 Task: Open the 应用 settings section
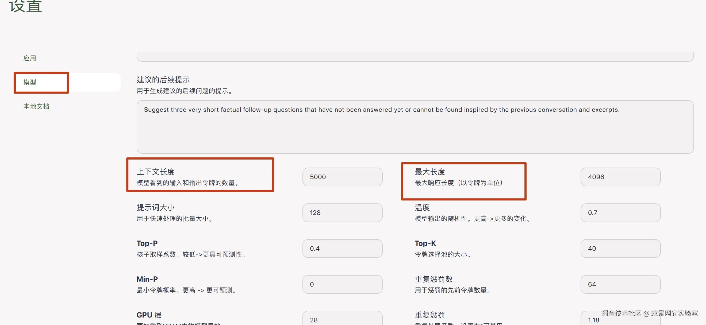pyautogui.click(x=30, y=58)
